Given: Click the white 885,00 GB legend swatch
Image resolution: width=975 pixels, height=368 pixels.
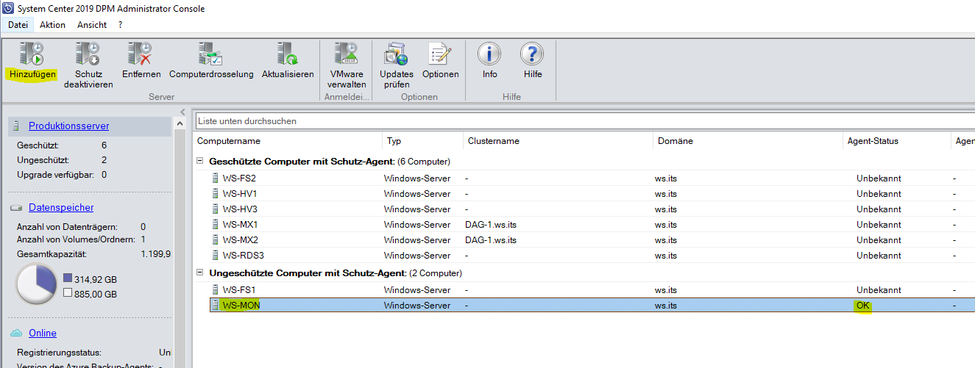Looking at the screenshot, I should [68, 293].
